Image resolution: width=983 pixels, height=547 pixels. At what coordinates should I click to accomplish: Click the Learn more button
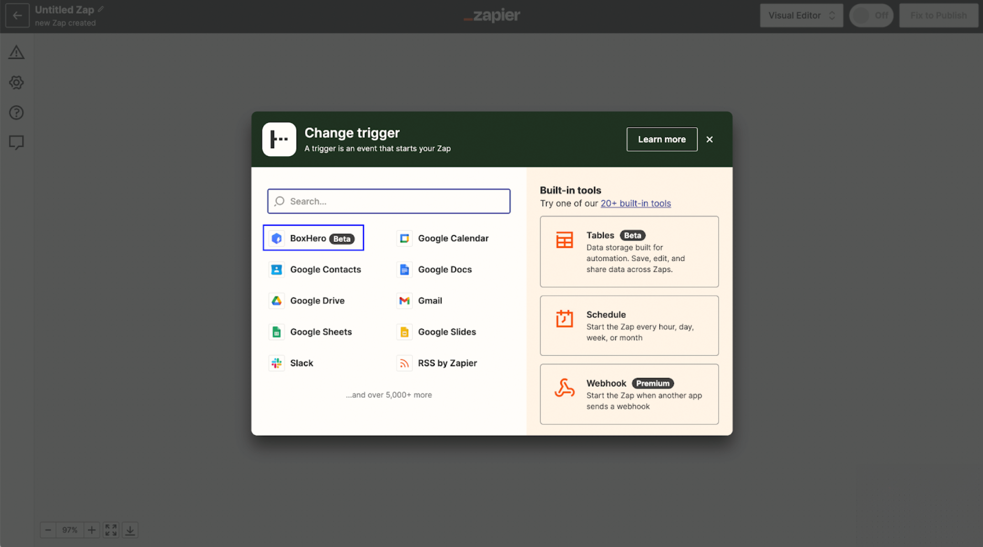pos(661,139)
